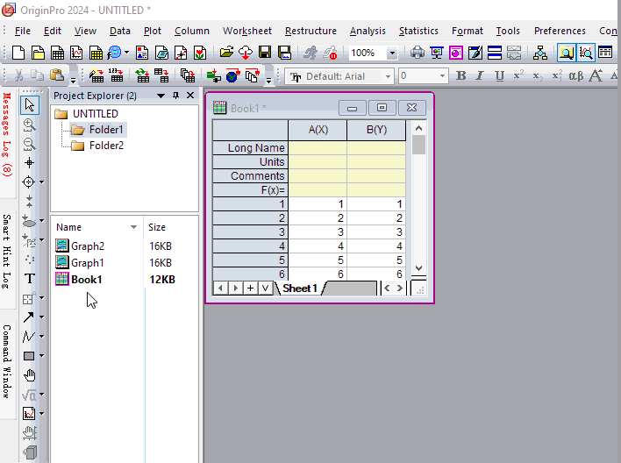Select the Text tool
This screenshot has width=621, height=463.
(29, 279)
